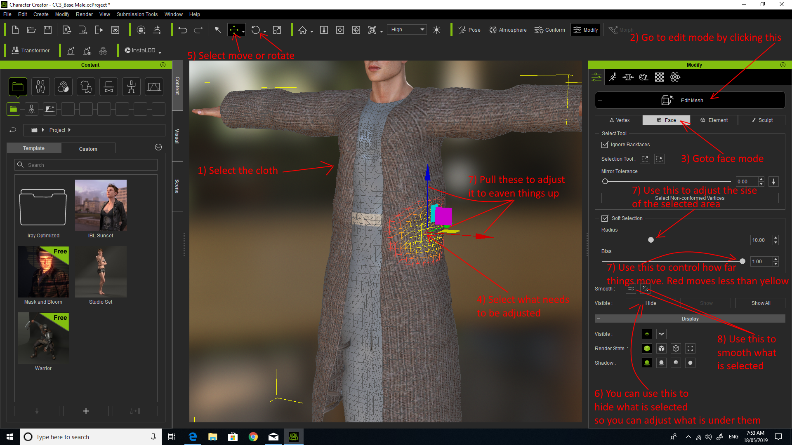The width and height of the screenshot is (792, 445).
Task: Click the Redo arrow icon
Action: (x=198, y=30)
